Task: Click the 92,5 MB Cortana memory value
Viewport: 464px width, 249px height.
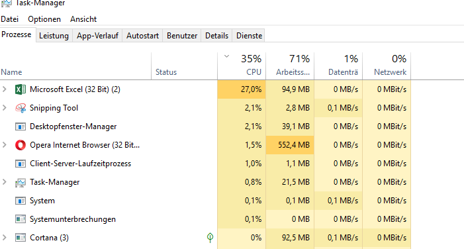Action: click(x=296, y=238)
